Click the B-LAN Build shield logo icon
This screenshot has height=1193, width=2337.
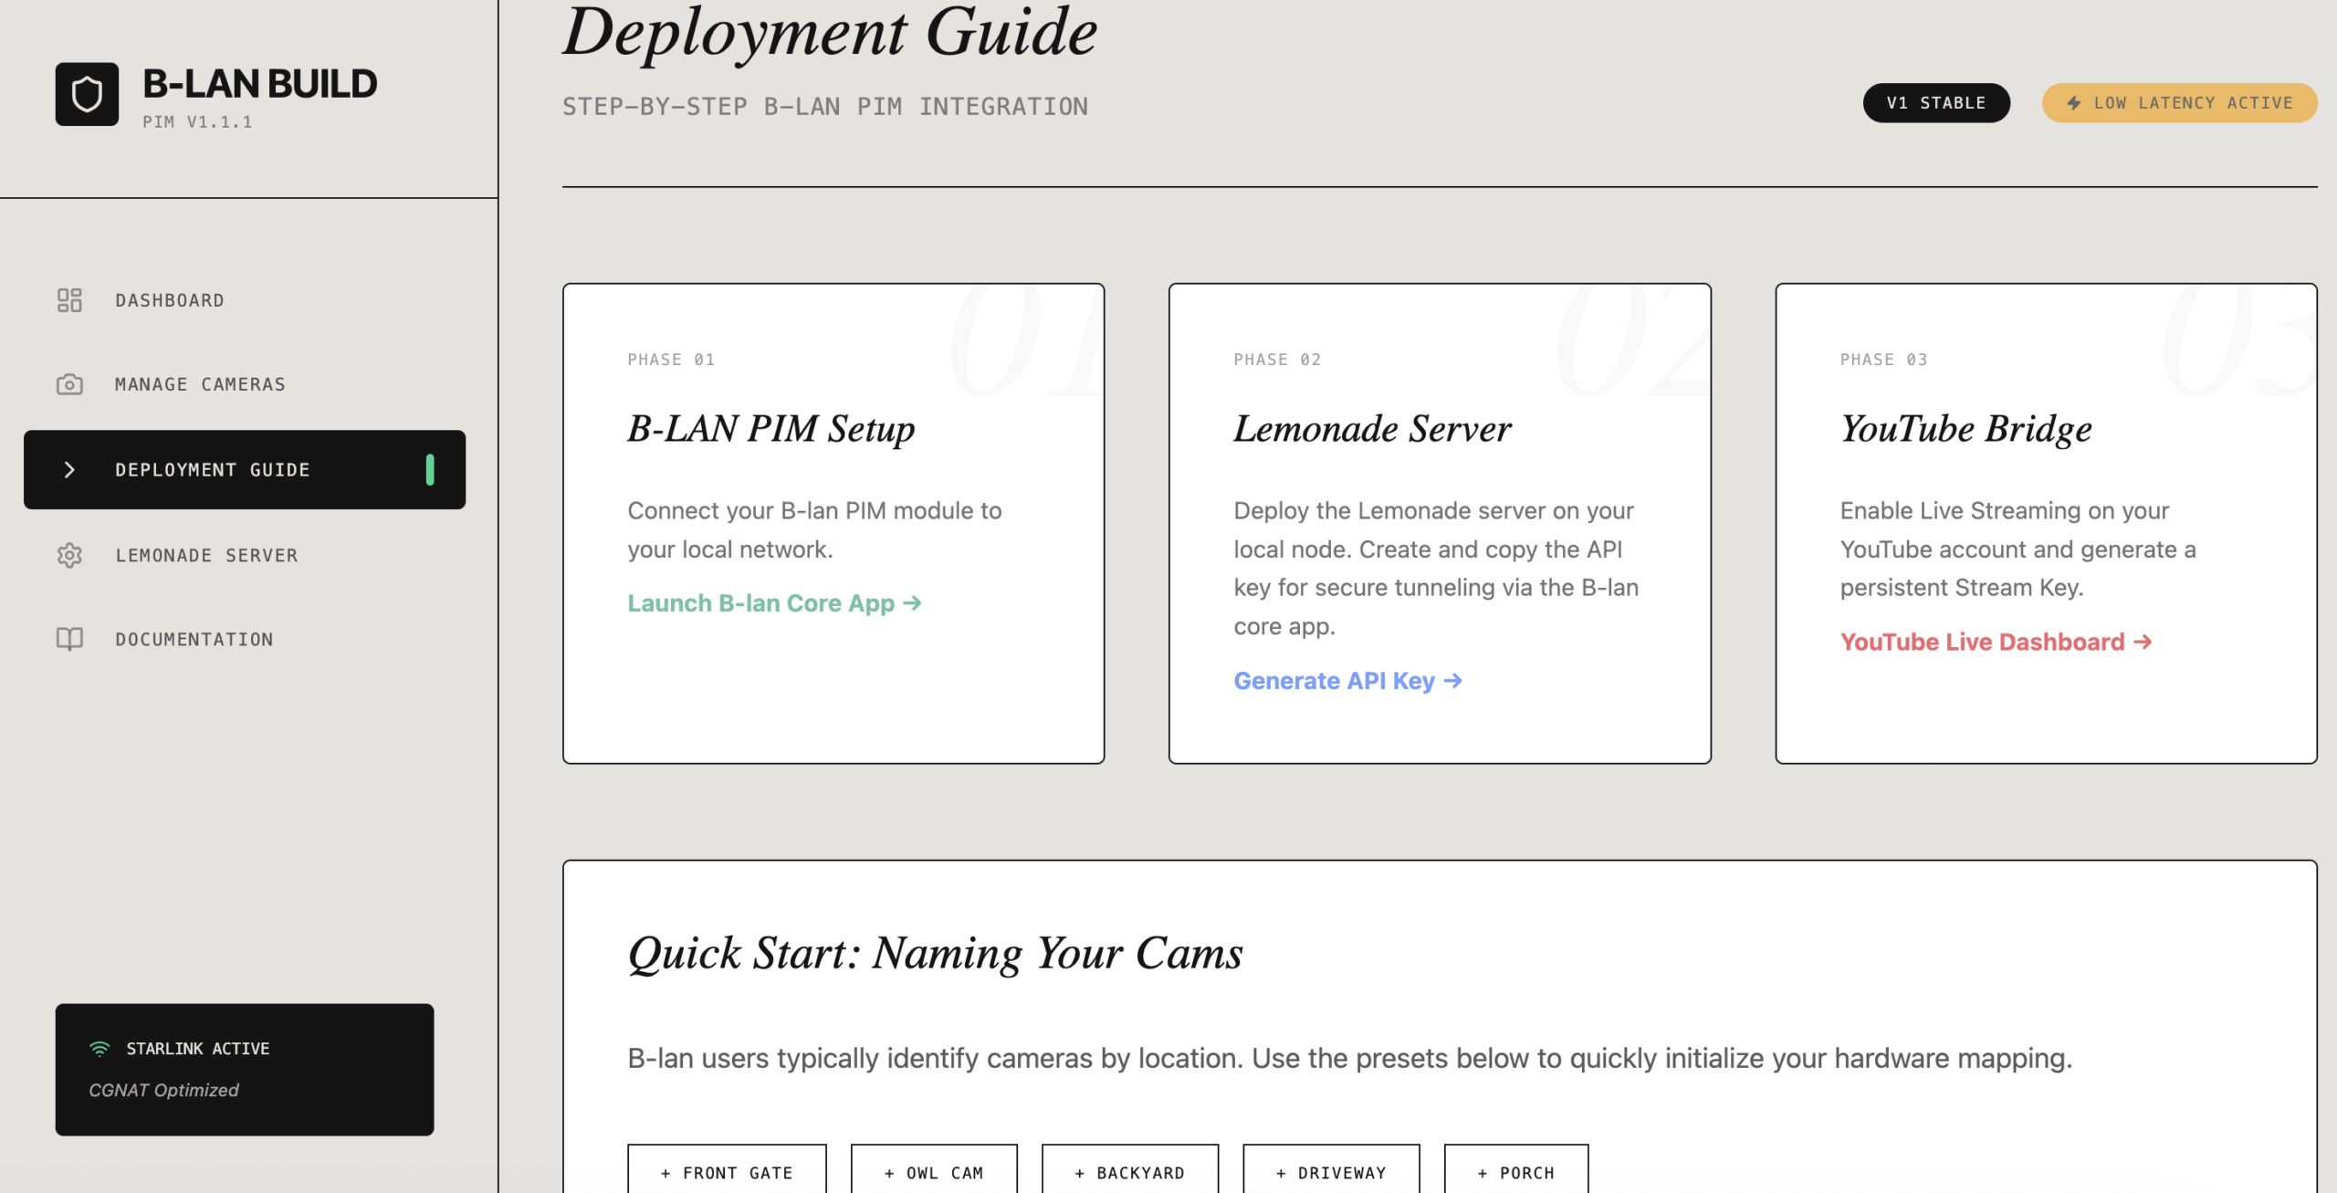click(x=87, y=94)
